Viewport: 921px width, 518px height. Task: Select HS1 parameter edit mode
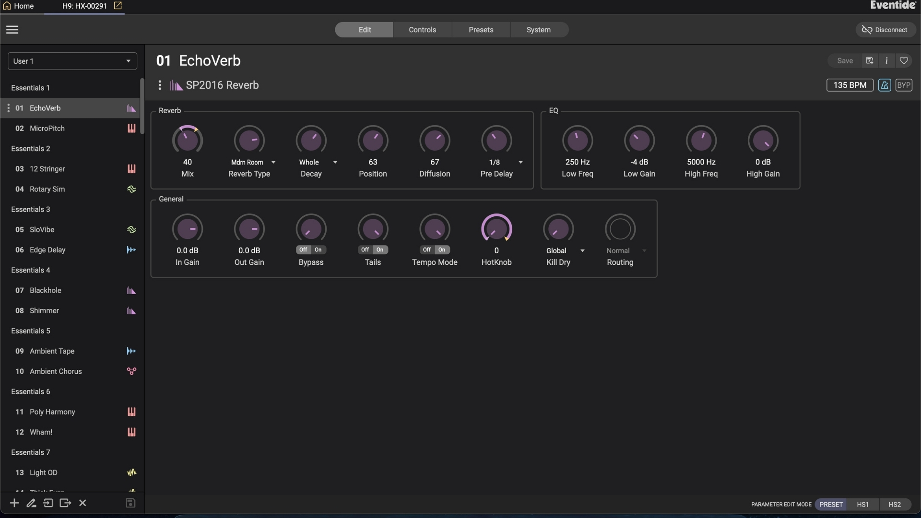(x=862, y=505)
